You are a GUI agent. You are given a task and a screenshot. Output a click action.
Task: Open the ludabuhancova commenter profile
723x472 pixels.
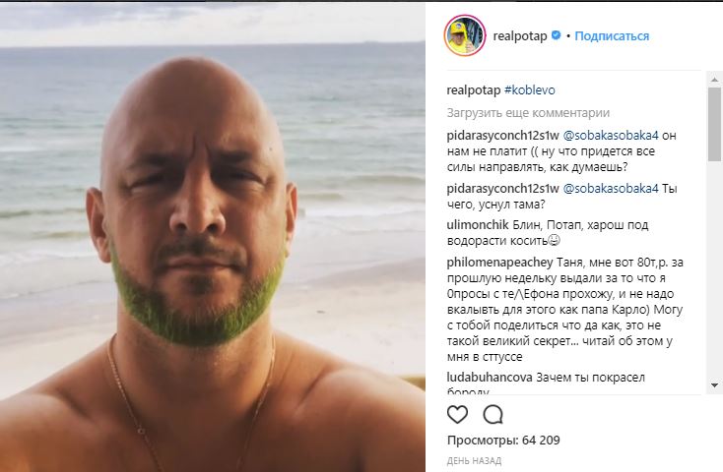490,378
